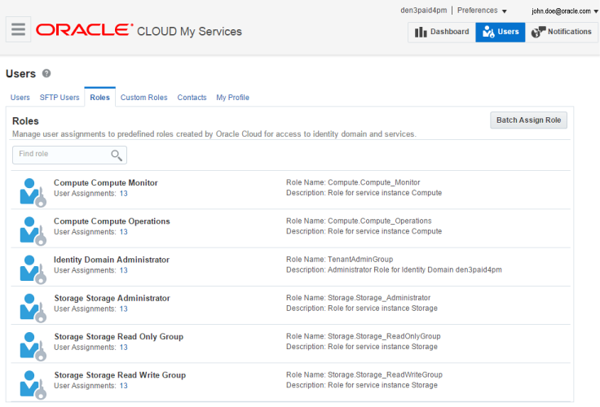This screenshot has height=407, width=600.
Task: Expand the Preferences dropdown
Action: 482,11
